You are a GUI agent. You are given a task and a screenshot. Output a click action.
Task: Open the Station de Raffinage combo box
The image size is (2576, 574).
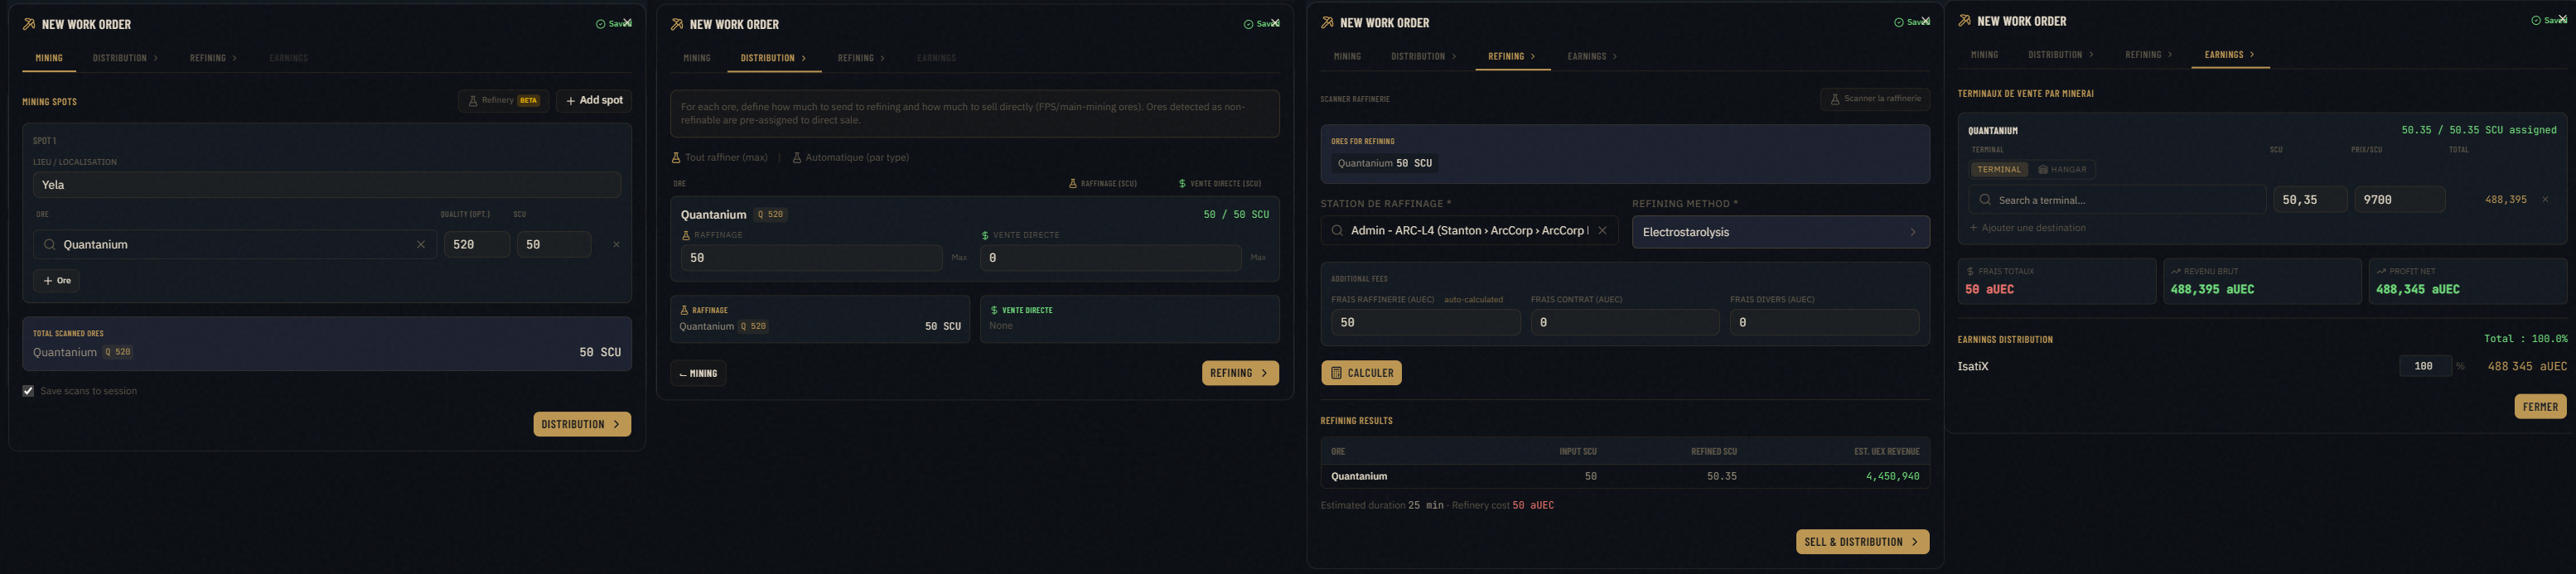click(x=1469, y=230)
